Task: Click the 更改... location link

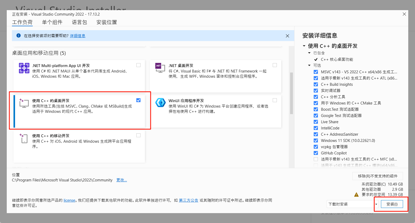Action: (x=122, y=180)
